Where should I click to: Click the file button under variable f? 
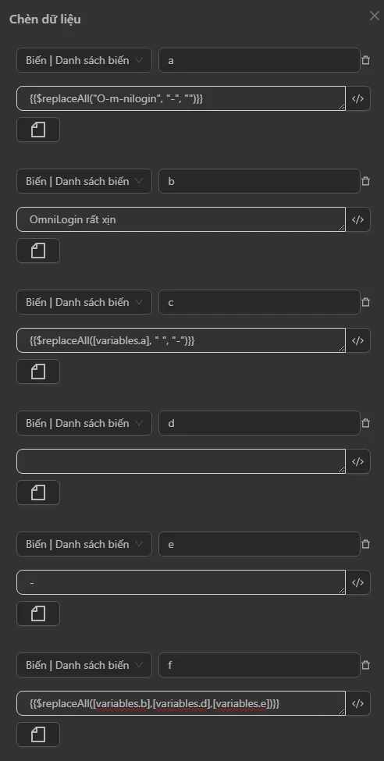[38, 734]
